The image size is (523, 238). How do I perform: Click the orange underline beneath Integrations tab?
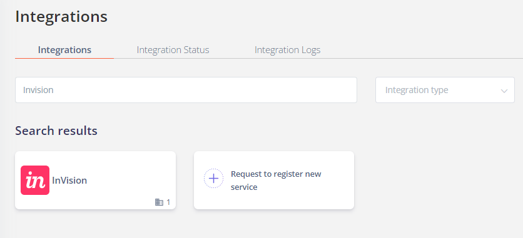tap(64, 58)
